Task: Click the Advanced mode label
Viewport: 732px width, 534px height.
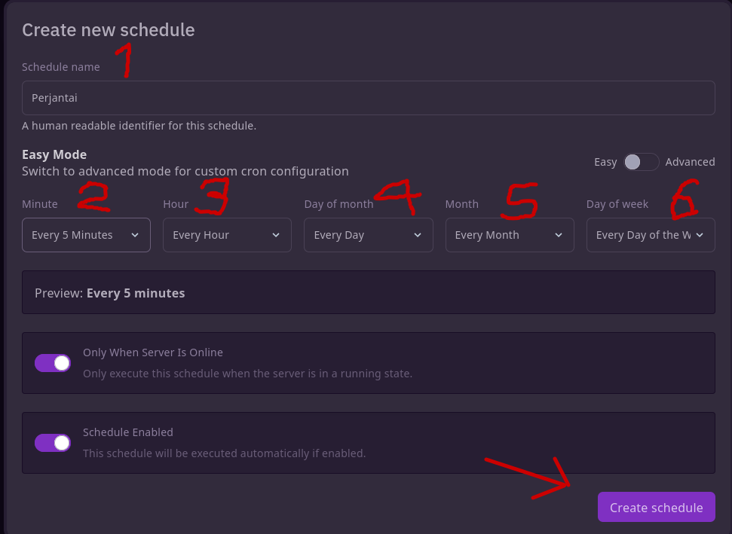Action: pos(690,162)
